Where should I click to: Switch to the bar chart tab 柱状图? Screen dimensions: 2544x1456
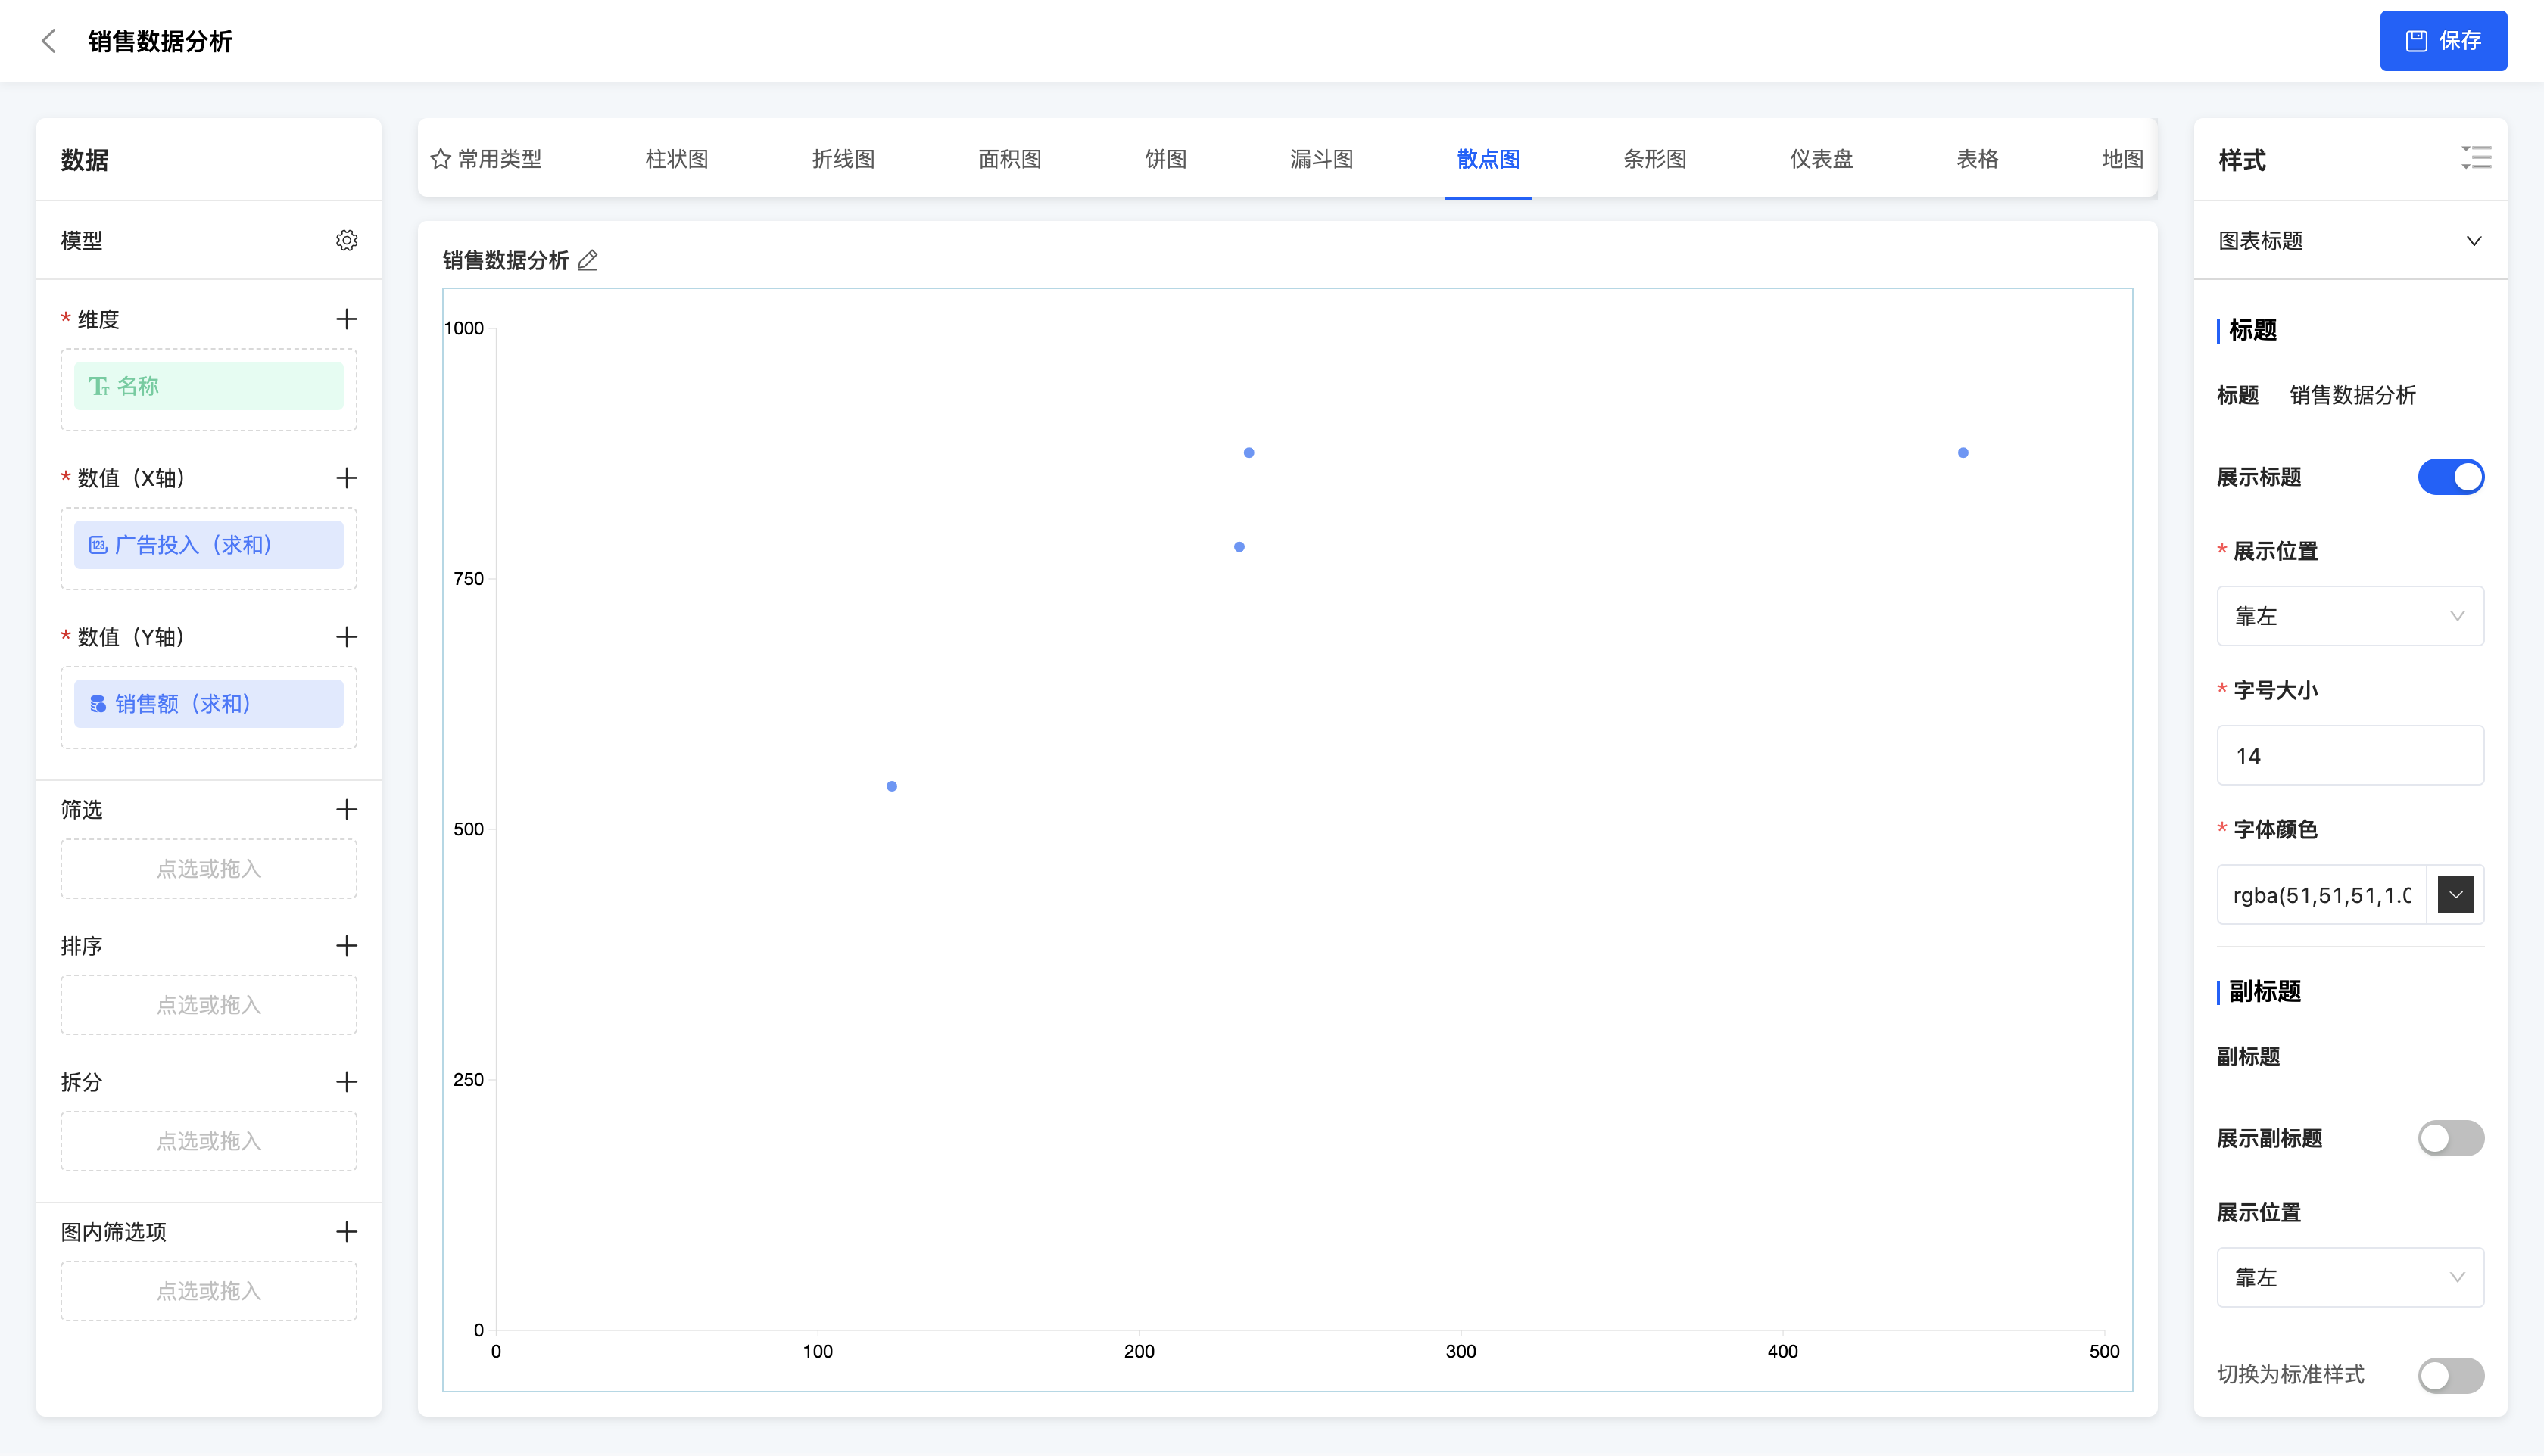(x=676, y=159)
